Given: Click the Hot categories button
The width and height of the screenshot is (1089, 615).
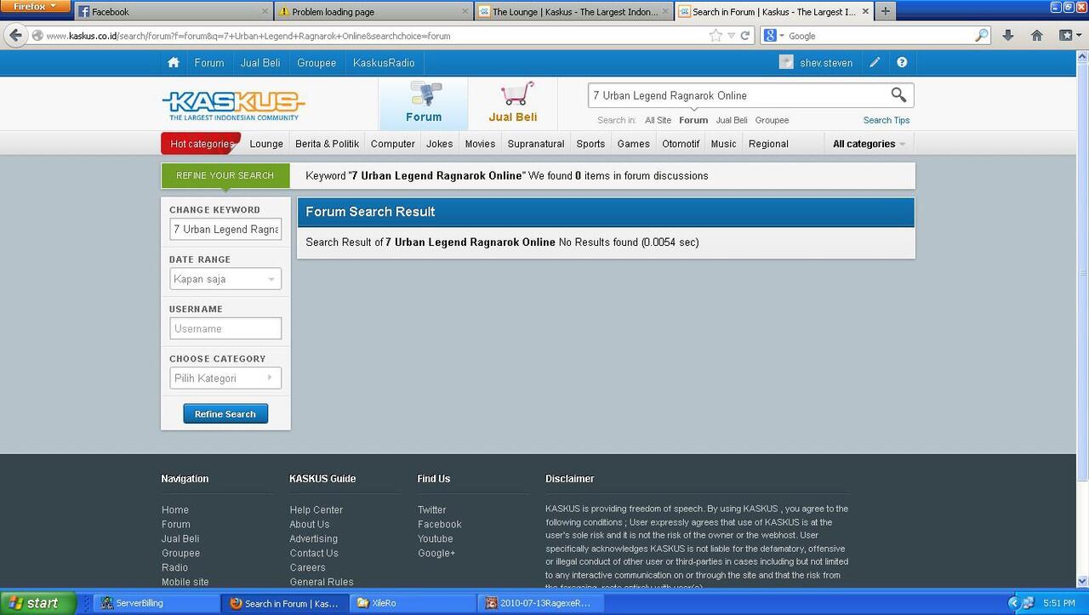Looking at the screenshot, I should (201, 144).
